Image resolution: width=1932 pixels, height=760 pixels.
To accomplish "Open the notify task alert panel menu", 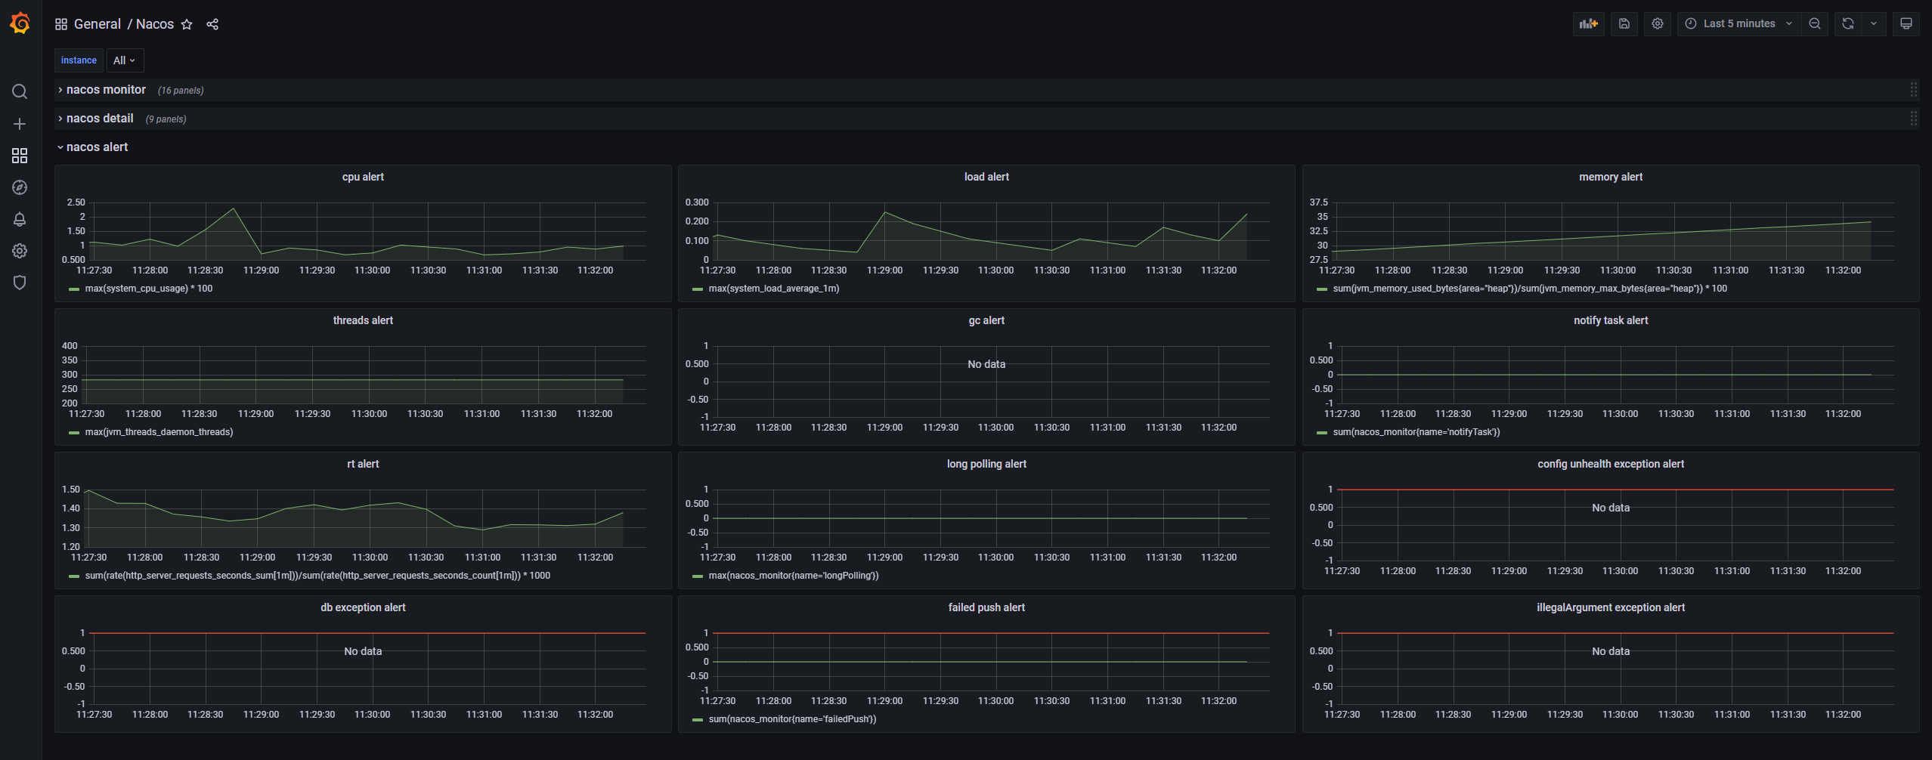I will point(1611,320).
